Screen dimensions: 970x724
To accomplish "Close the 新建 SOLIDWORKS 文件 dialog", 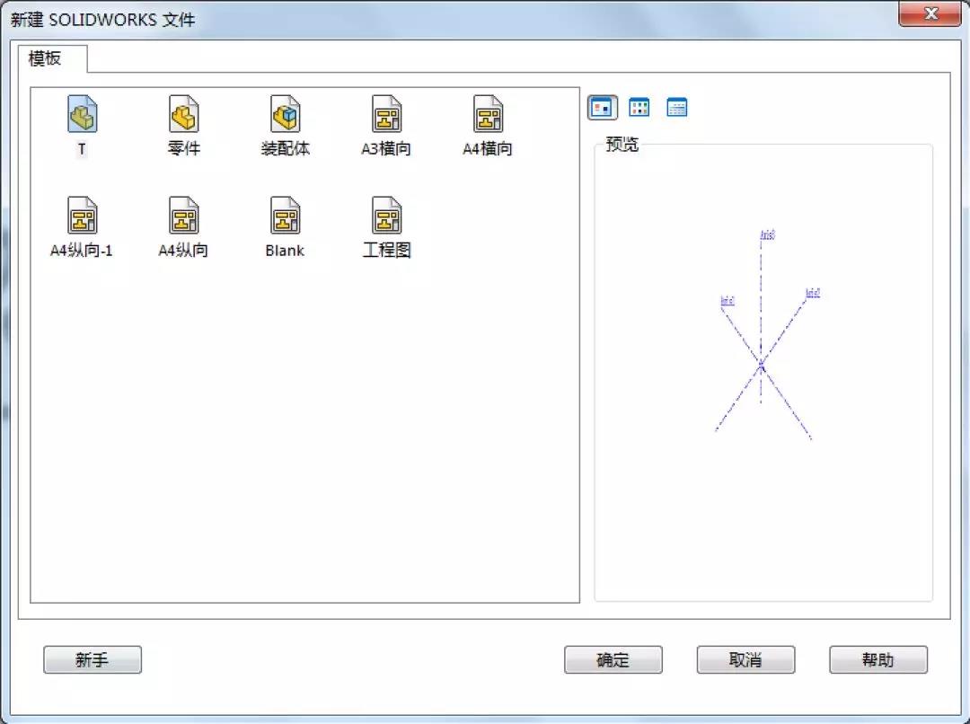I will point(930,14).
